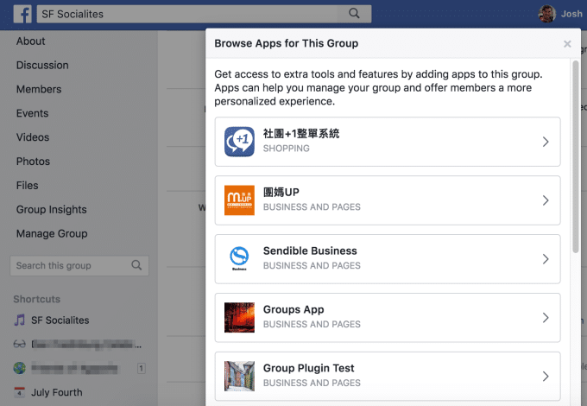The height and width of the screenshot is (406, 587).
Task: Open the 社團+1整單系統 shopping app icon
Action: pyautogui.click(x=239, y=141)
